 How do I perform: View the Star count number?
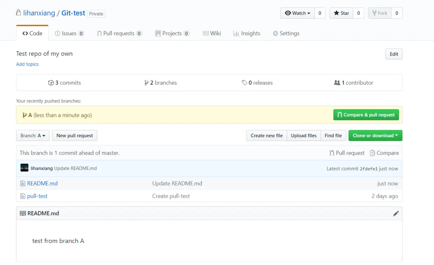[358, 13]
